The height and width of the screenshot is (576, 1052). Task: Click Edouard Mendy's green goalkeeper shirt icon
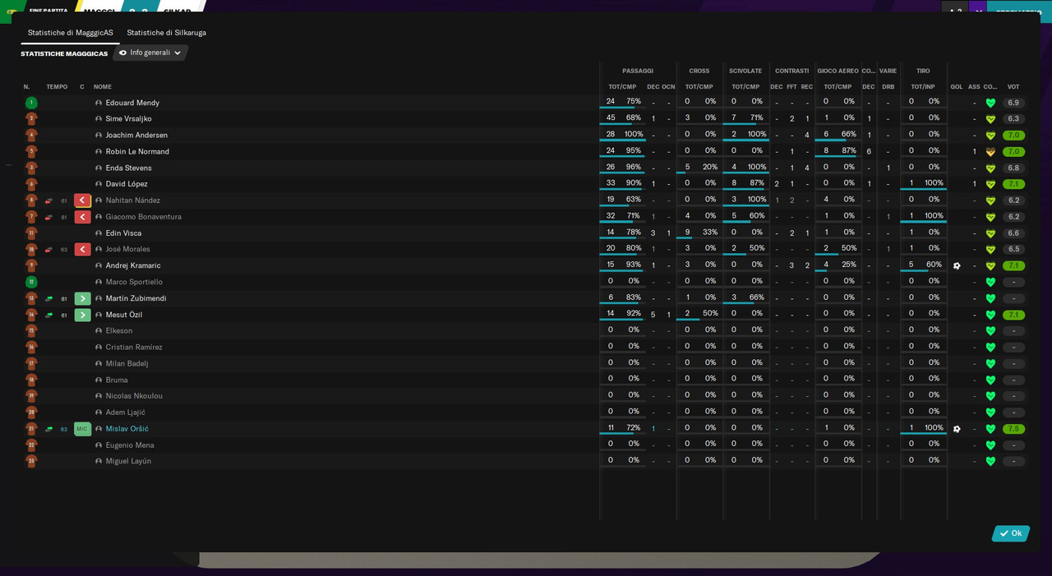click(x=31, y=103)
